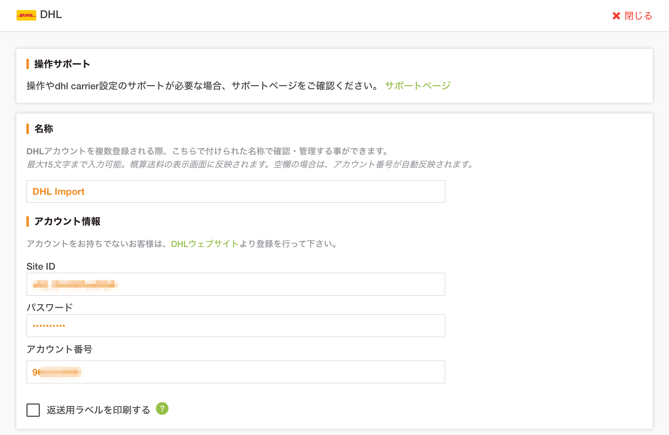Select the パスワード input field
Image resolution: width=669 pixels, height=435 pixels.
[x=236, y=325]
